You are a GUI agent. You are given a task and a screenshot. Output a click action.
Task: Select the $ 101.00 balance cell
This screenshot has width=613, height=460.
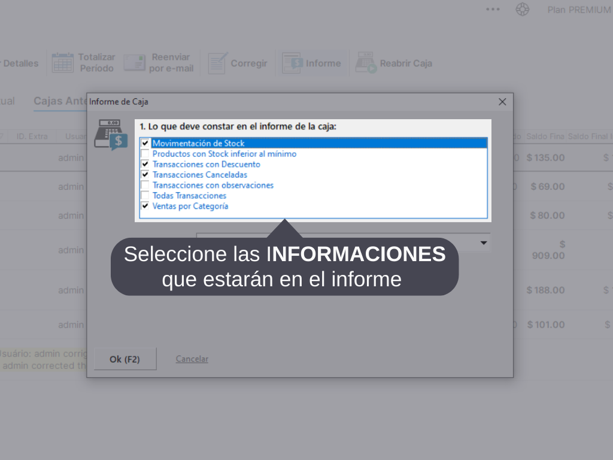[546, 325]
